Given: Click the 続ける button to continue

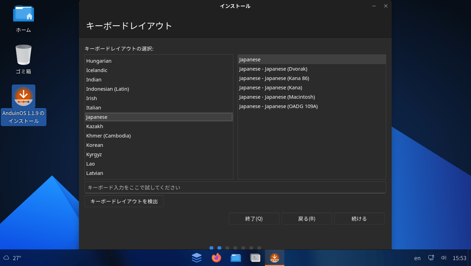Looking at the screenshot, I should (x=359, y=219).
